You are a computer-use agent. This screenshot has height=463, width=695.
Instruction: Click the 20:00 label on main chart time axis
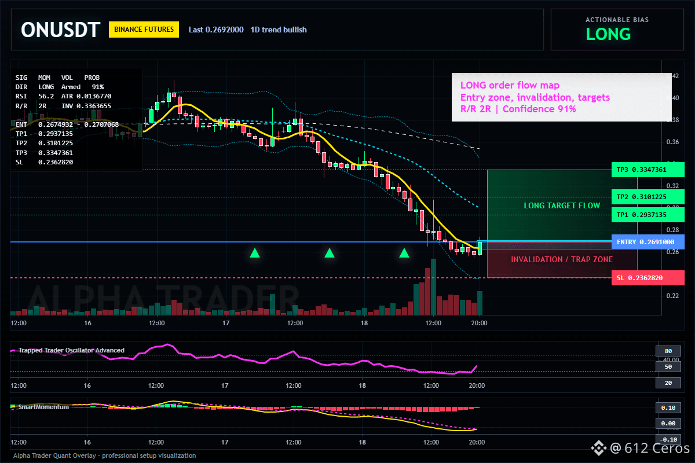coord(479,322)
